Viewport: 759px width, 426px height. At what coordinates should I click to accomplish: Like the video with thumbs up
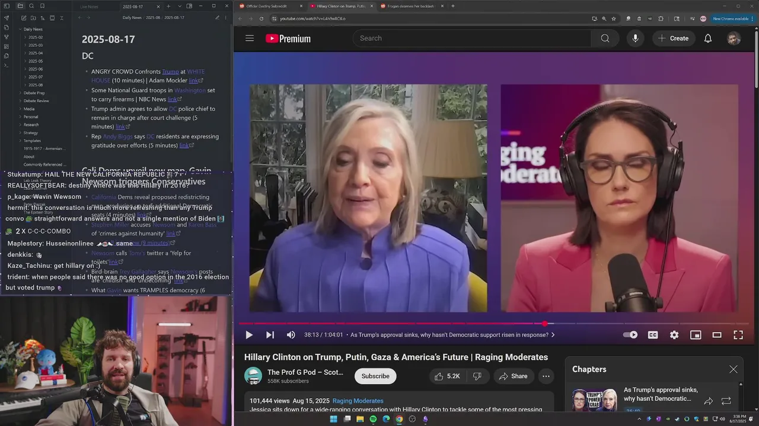point(447,376)
